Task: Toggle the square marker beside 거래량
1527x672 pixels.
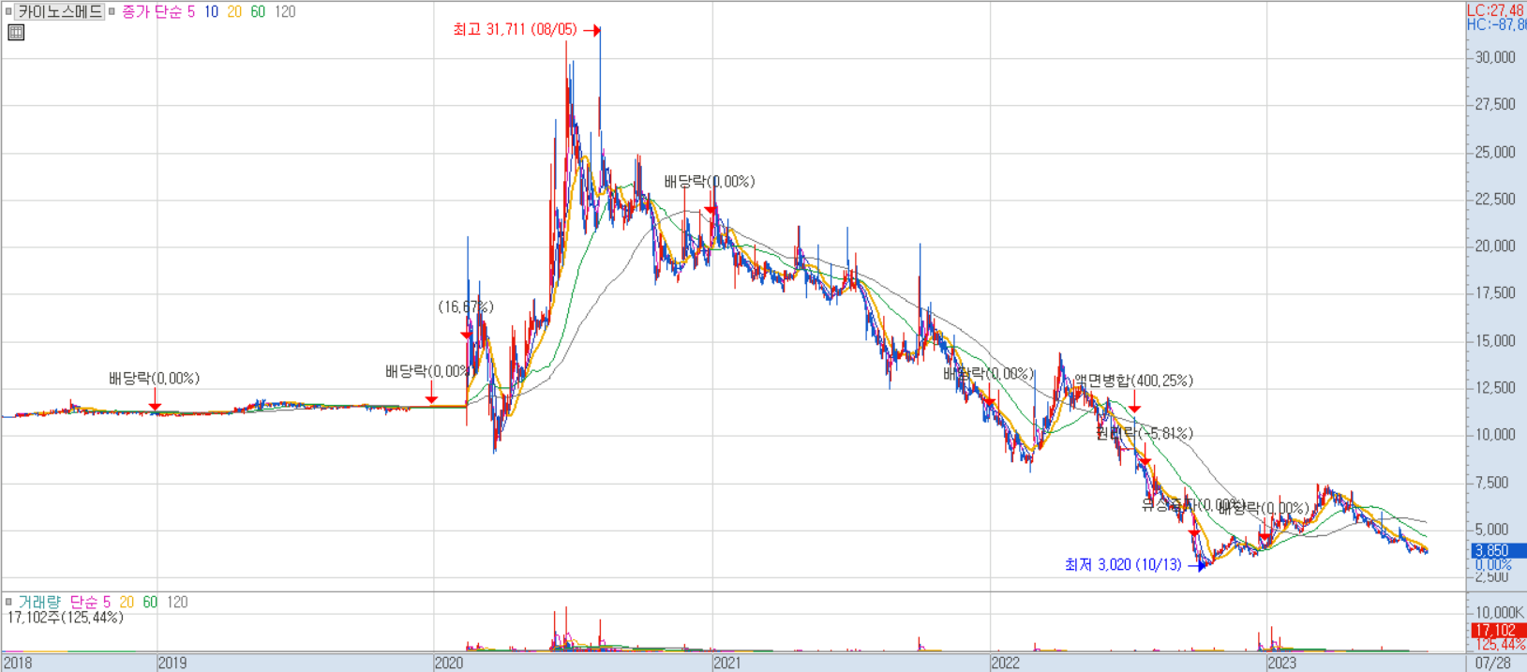Action: (x=8, y=603)
